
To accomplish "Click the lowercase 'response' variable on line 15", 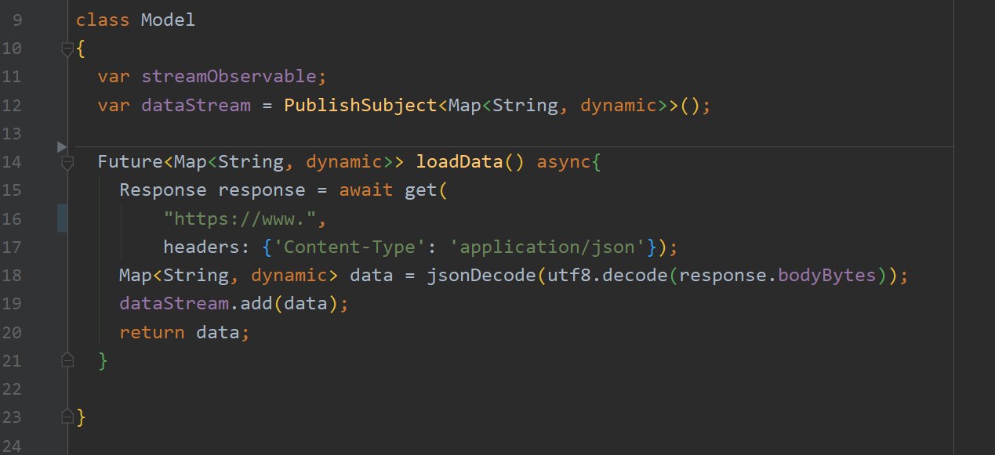I will coord(261,190).
